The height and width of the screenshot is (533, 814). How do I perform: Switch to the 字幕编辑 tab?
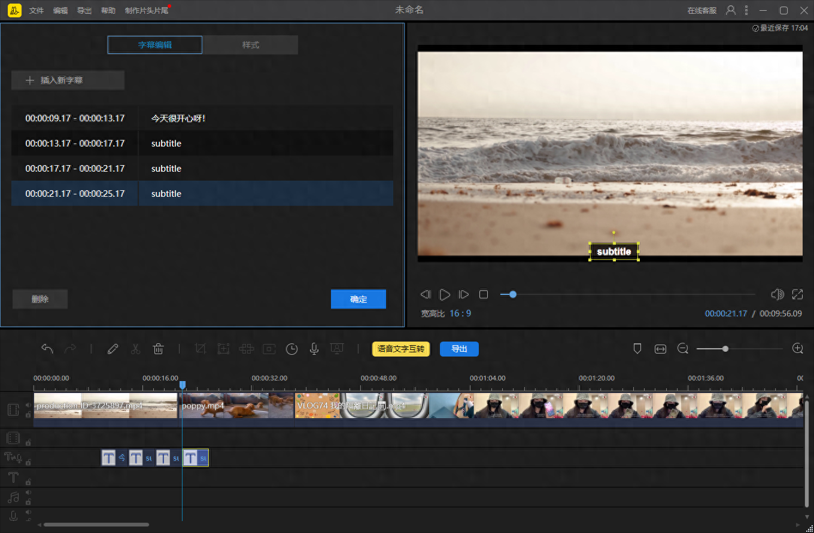tap(155, 45)
